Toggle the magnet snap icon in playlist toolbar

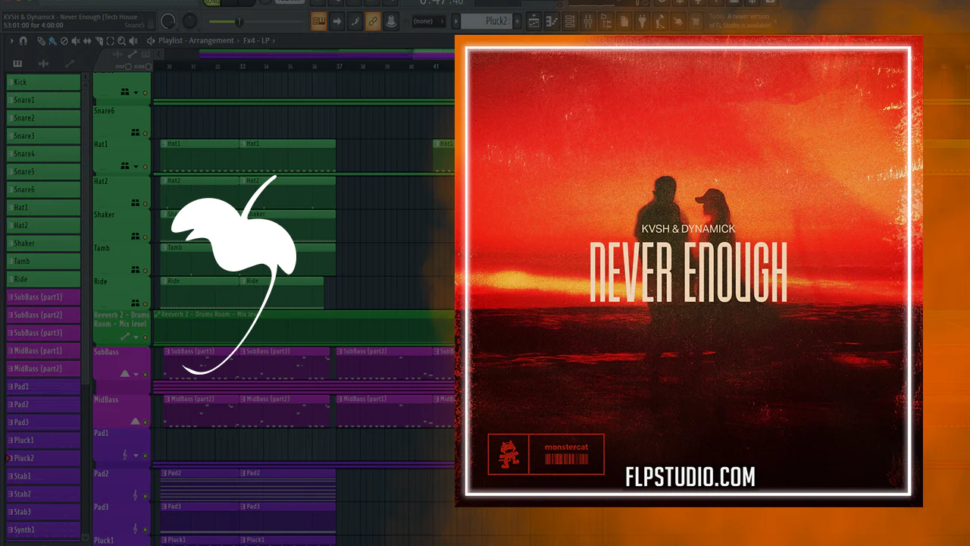point(23,40)
